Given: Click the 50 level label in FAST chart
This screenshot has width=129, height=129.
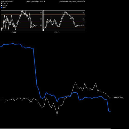Looking at the screenshot, I should (41, 19).
